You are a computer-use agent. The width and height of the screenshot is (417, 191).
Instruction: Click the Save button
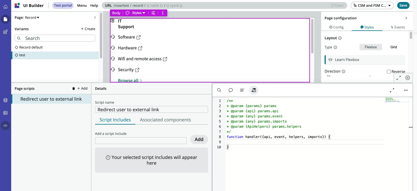tap(403, 5)
